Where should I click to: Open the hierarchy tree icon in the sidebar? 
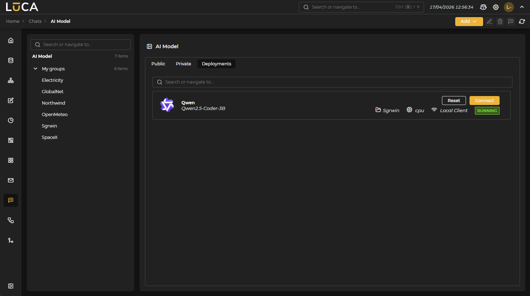tap(11, 80)
